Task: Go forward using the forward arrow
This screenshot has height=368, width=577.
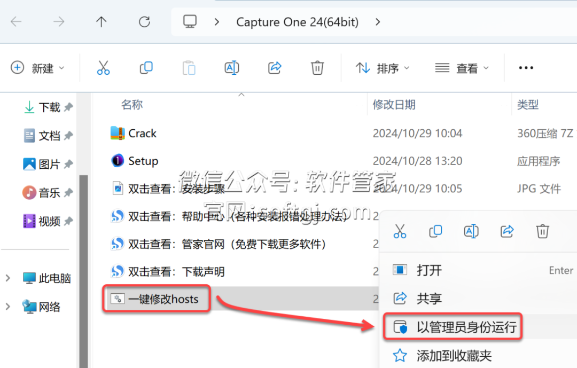Action: point(59,22)
